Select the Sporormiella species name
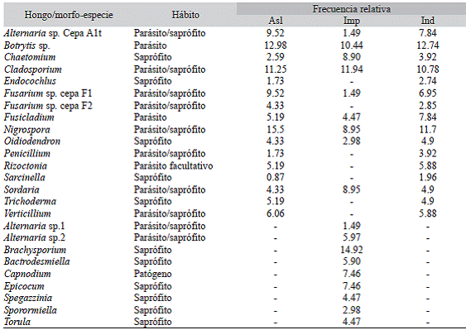Screen dimensions: 466x330 (31, 310)
